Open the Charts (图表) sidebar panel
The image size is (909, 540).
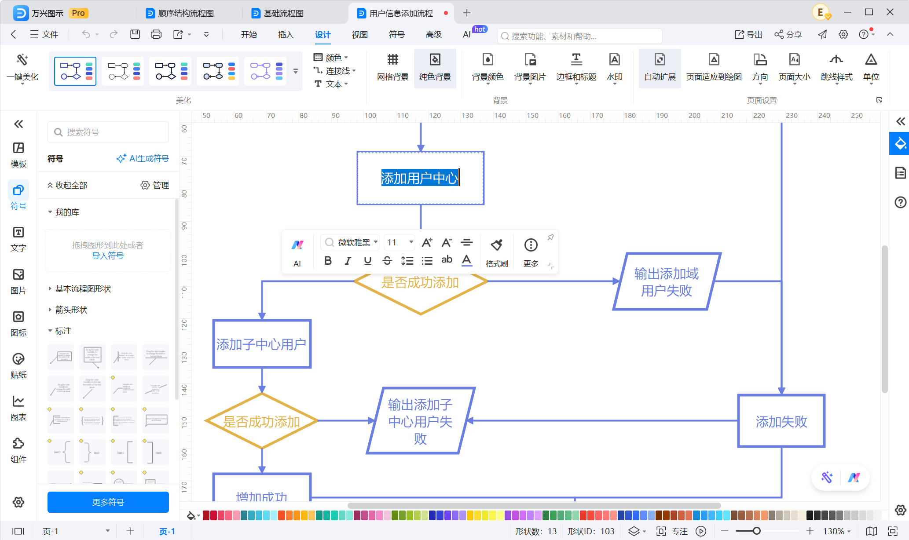coord(18,408)
